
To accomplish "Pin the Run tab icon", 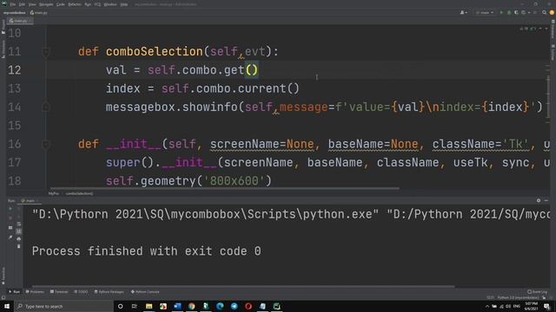I will pos(10,237).
